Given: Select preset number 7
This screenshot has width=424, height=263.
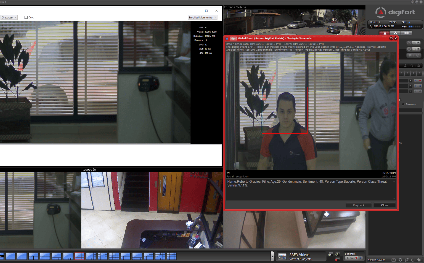Looking at the screenshot, I should click(413, 73).
